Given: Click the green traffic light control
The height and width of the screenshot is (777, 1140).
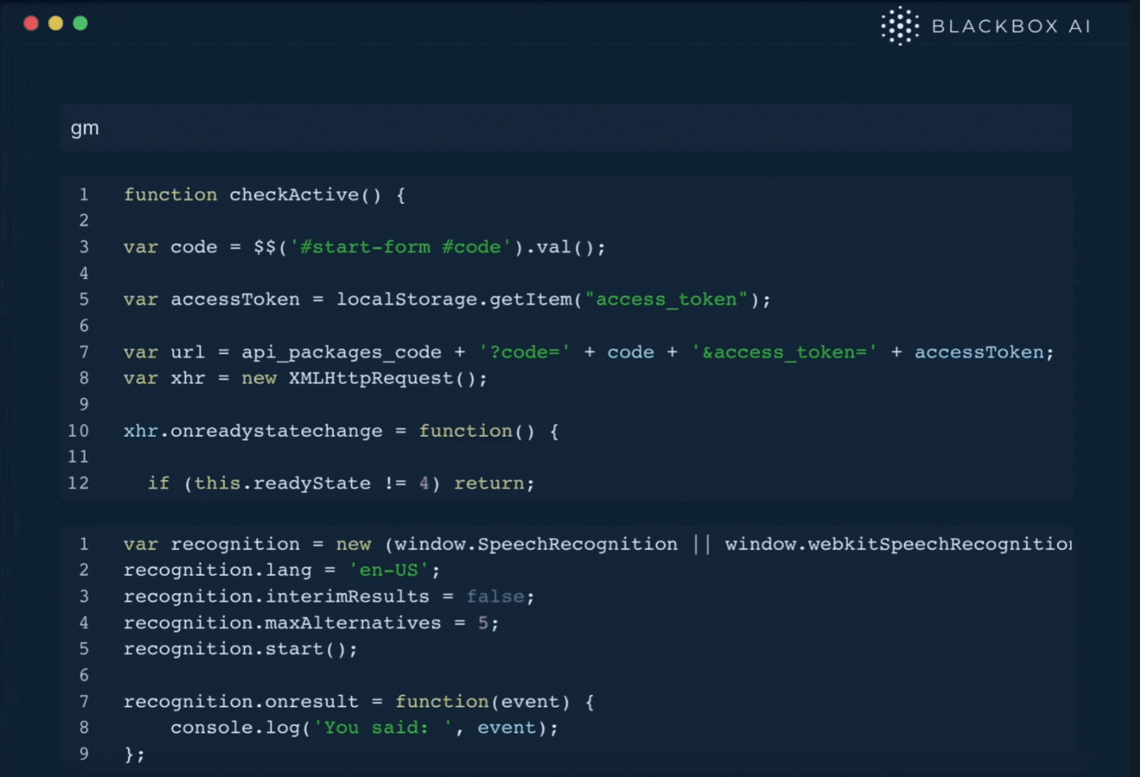Looking at the screenshot, I should [78, 23].
